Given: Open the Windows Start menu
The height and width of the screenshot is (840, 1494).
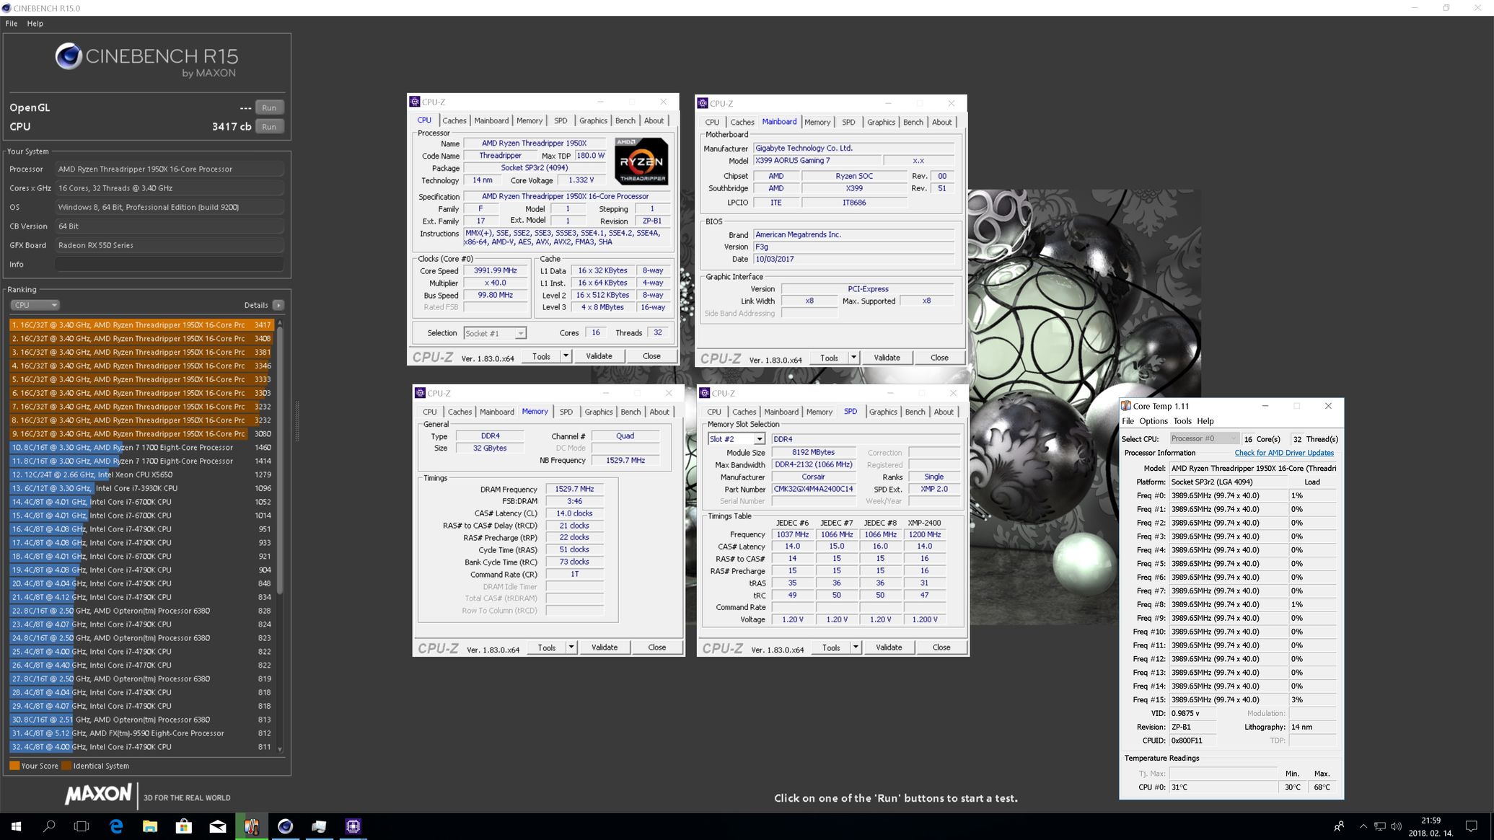Looking at the screenshot, I should [x=16, y=826].
